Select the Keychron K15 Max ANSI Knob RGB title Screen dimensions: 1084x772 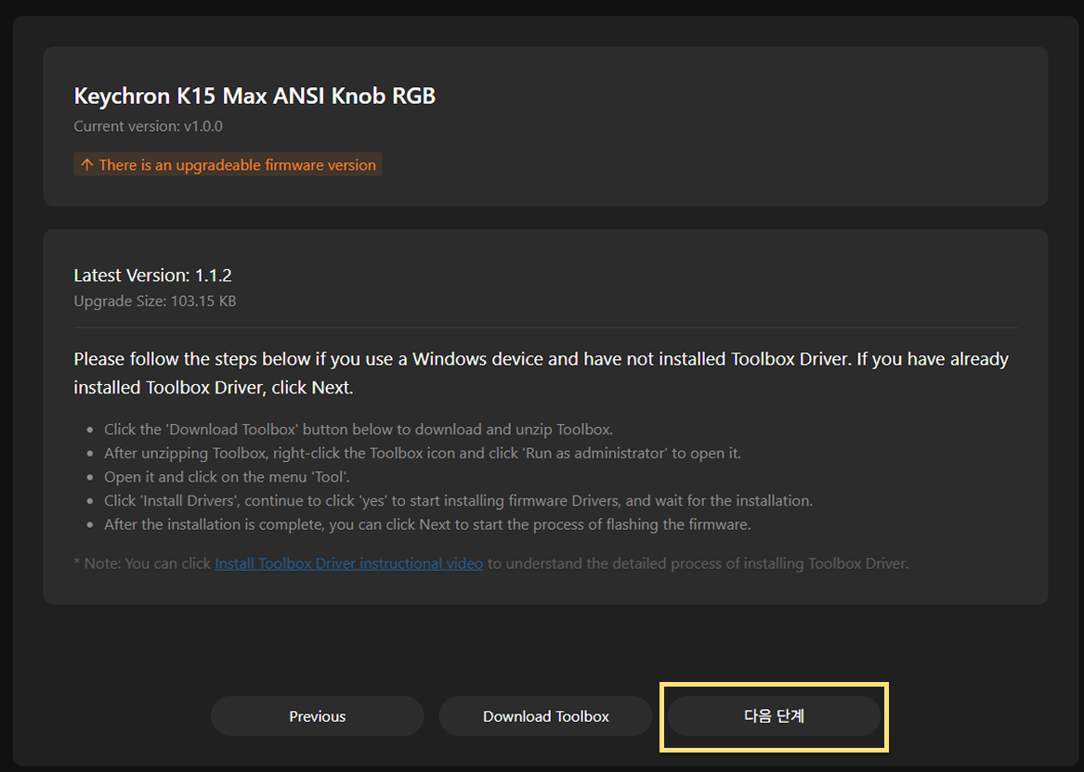[x=255, y=96]
